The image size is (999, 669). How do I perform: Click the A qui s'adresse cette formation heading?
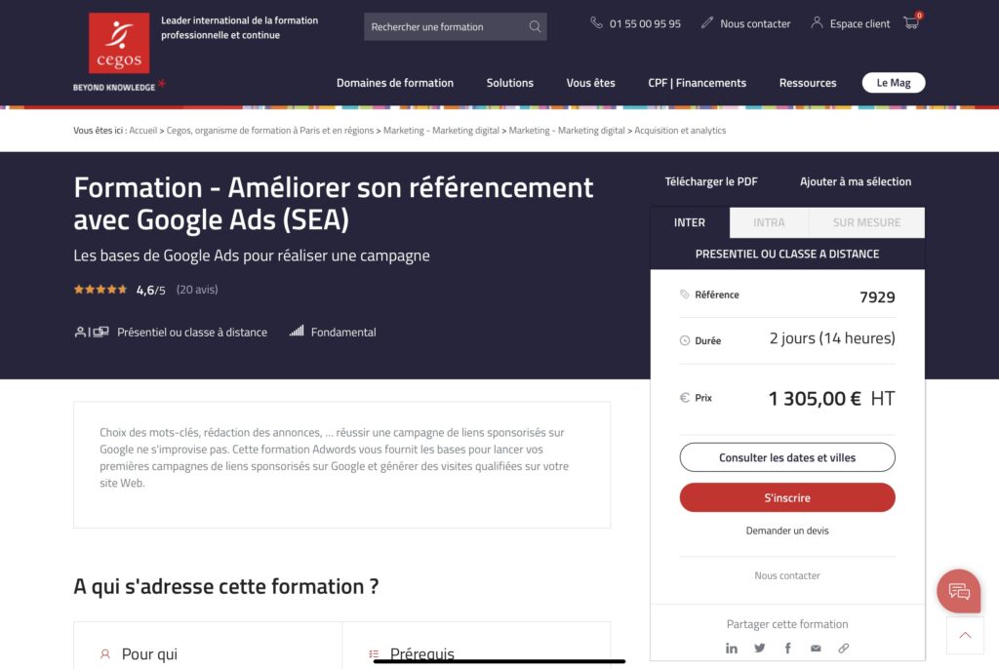(226, 586)
